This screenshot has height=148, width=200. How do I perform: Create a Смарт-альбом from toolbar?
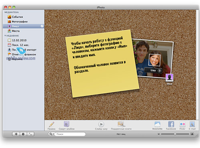(66, 124)
